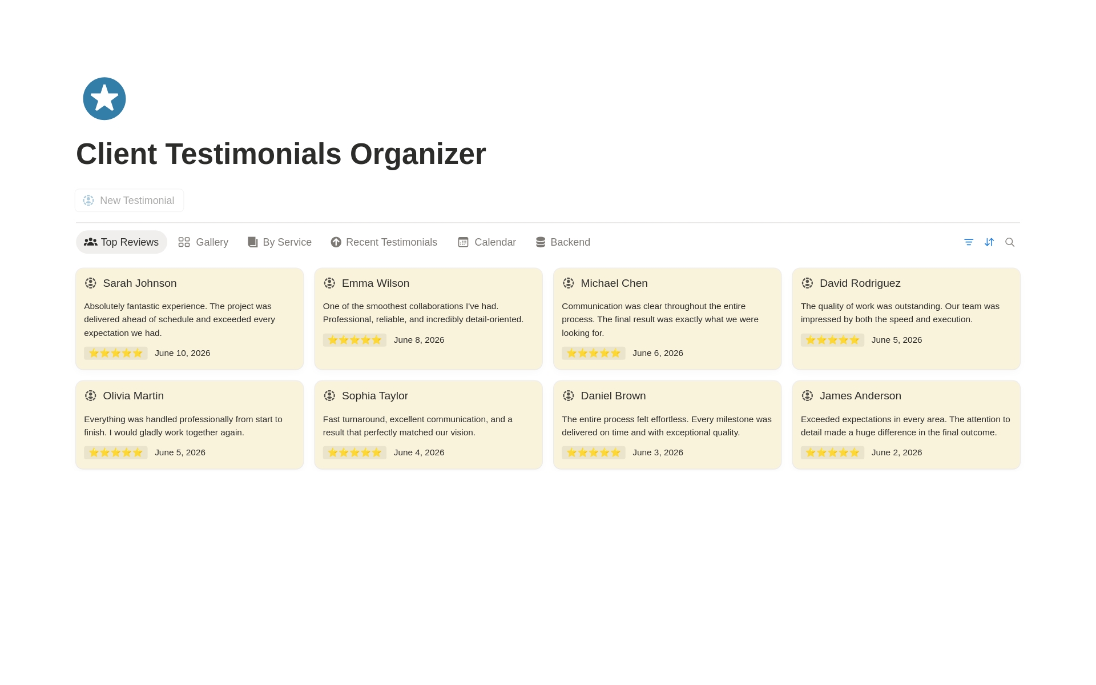
Task: Click the sort arrows icon
Action: coord(989,242)
